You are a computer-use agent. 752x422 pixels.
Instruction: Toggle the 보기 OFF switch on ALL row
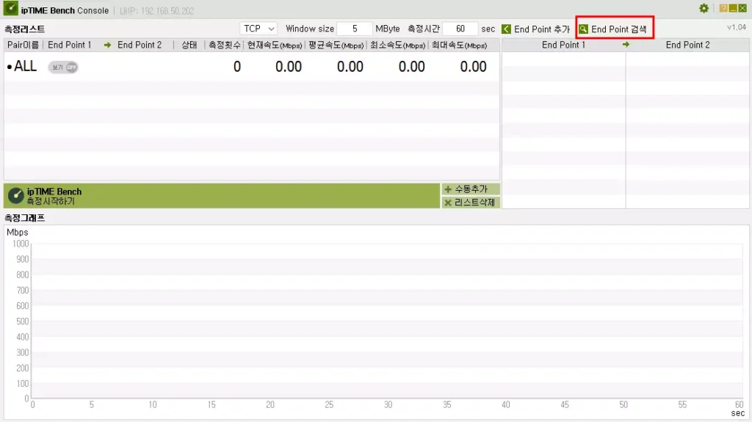(x=63, y=67)
